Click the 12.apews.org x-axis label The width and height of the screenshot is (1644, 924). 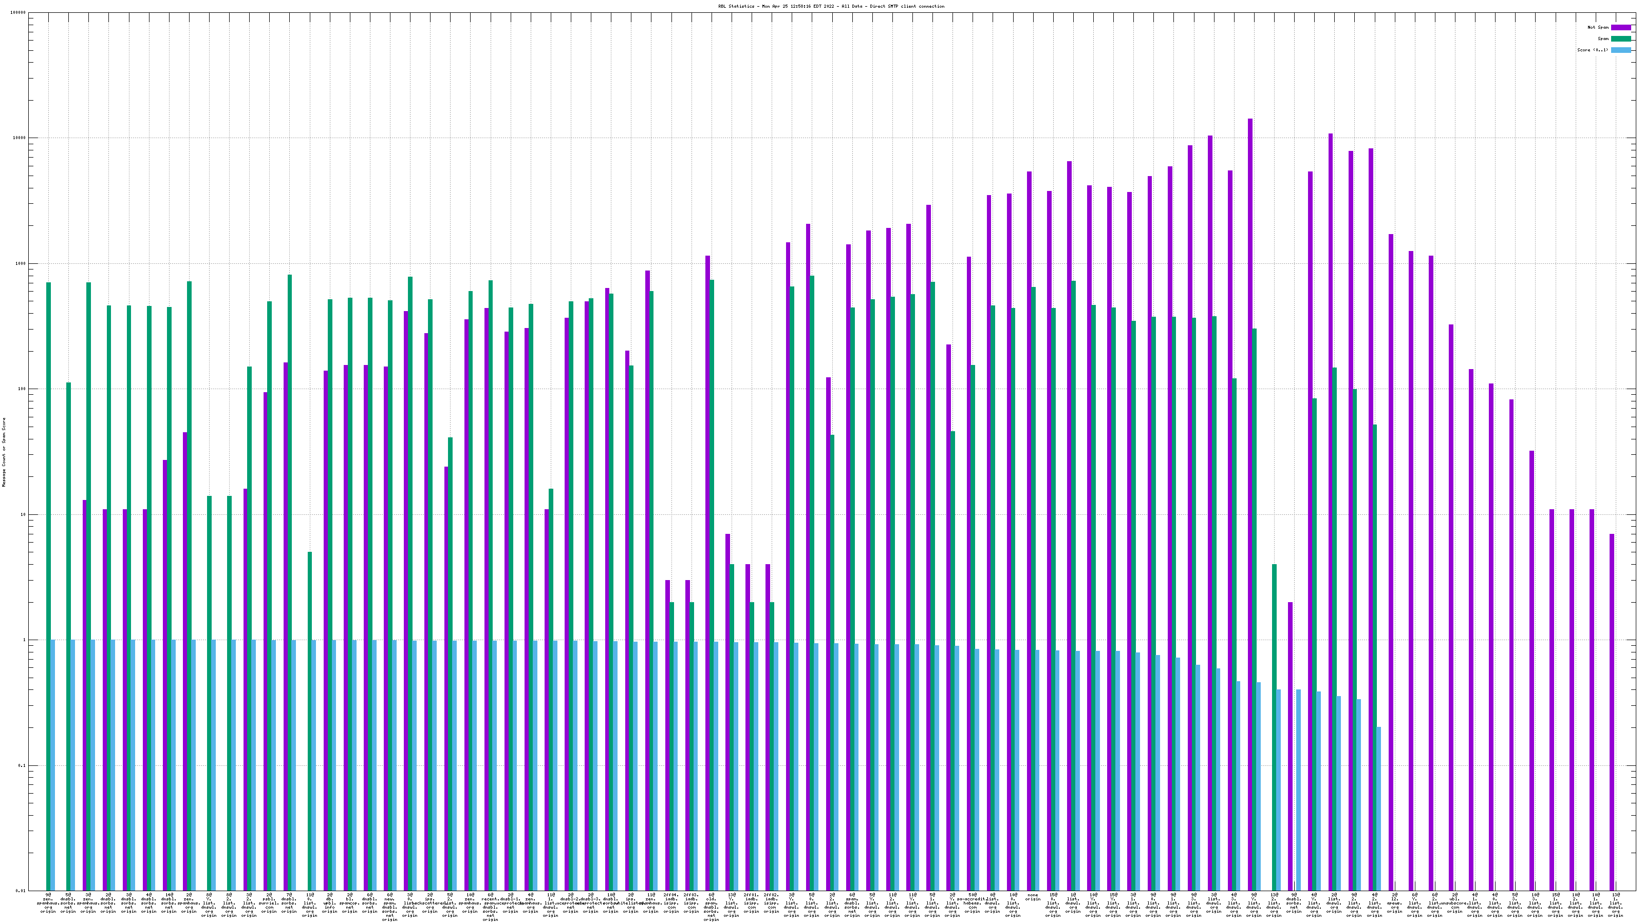click(1394, 903)
